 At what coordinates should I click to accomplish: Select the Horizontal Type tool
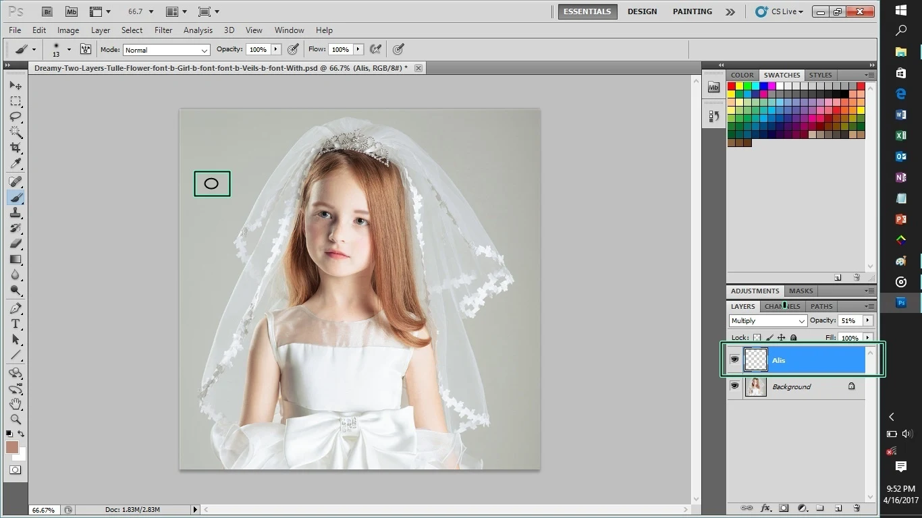(16, 324)
